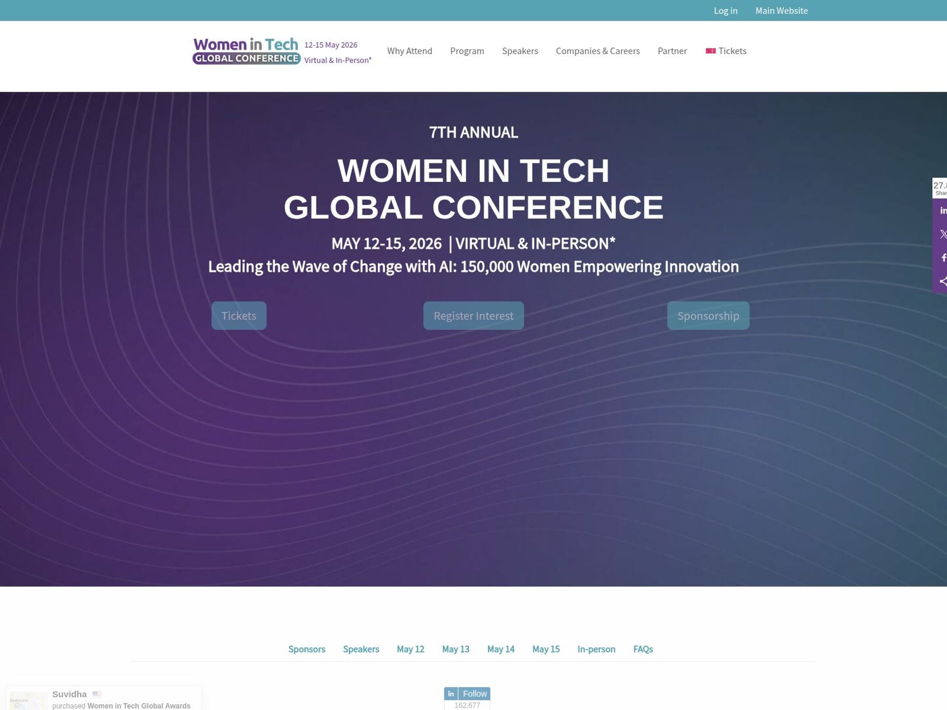
Task: Click the 162,677 follower count
Action: point(467,705)
